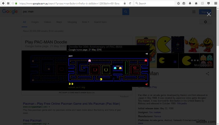Click the cherry bonus icon below maze
Viewport: 219px width, 125px height.
point(146,84)
